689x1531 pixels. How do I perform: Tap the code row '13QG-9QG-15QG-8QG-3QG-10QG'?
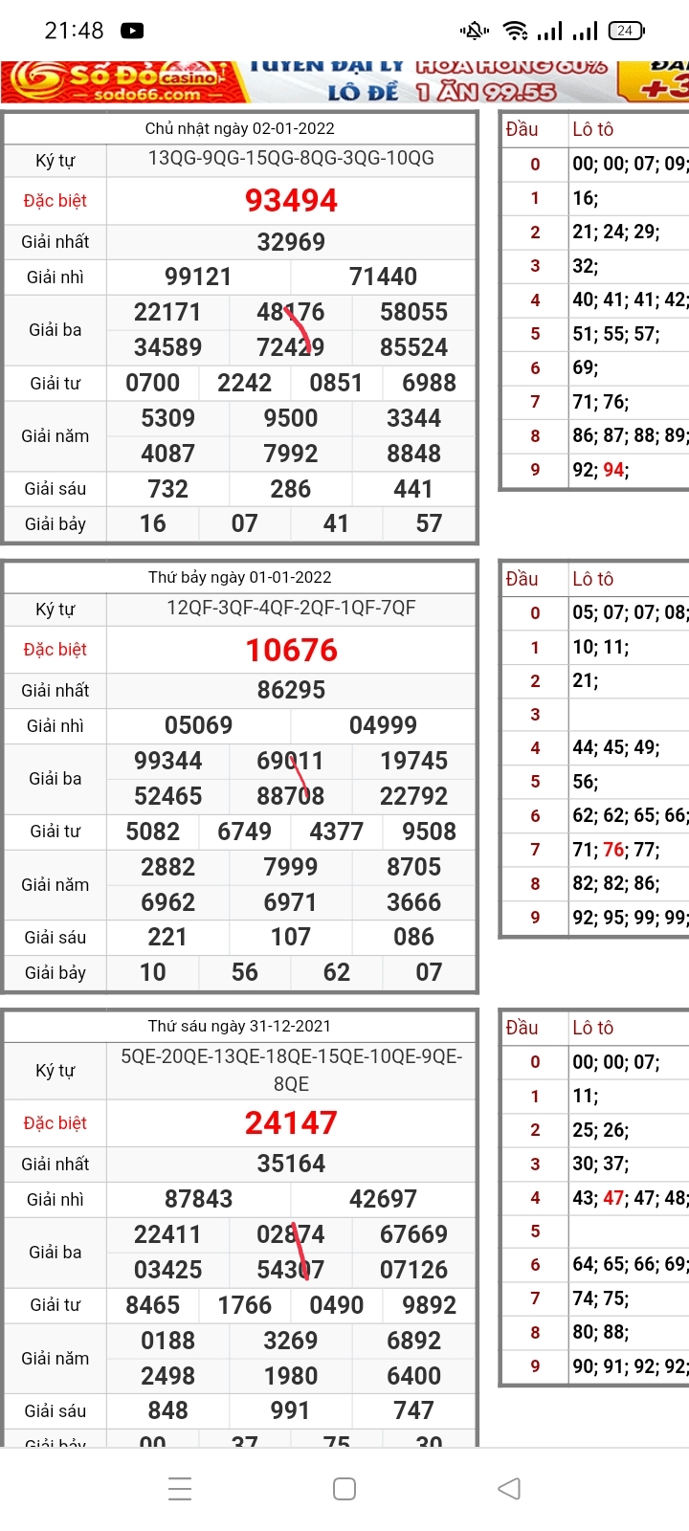[291, 159]
